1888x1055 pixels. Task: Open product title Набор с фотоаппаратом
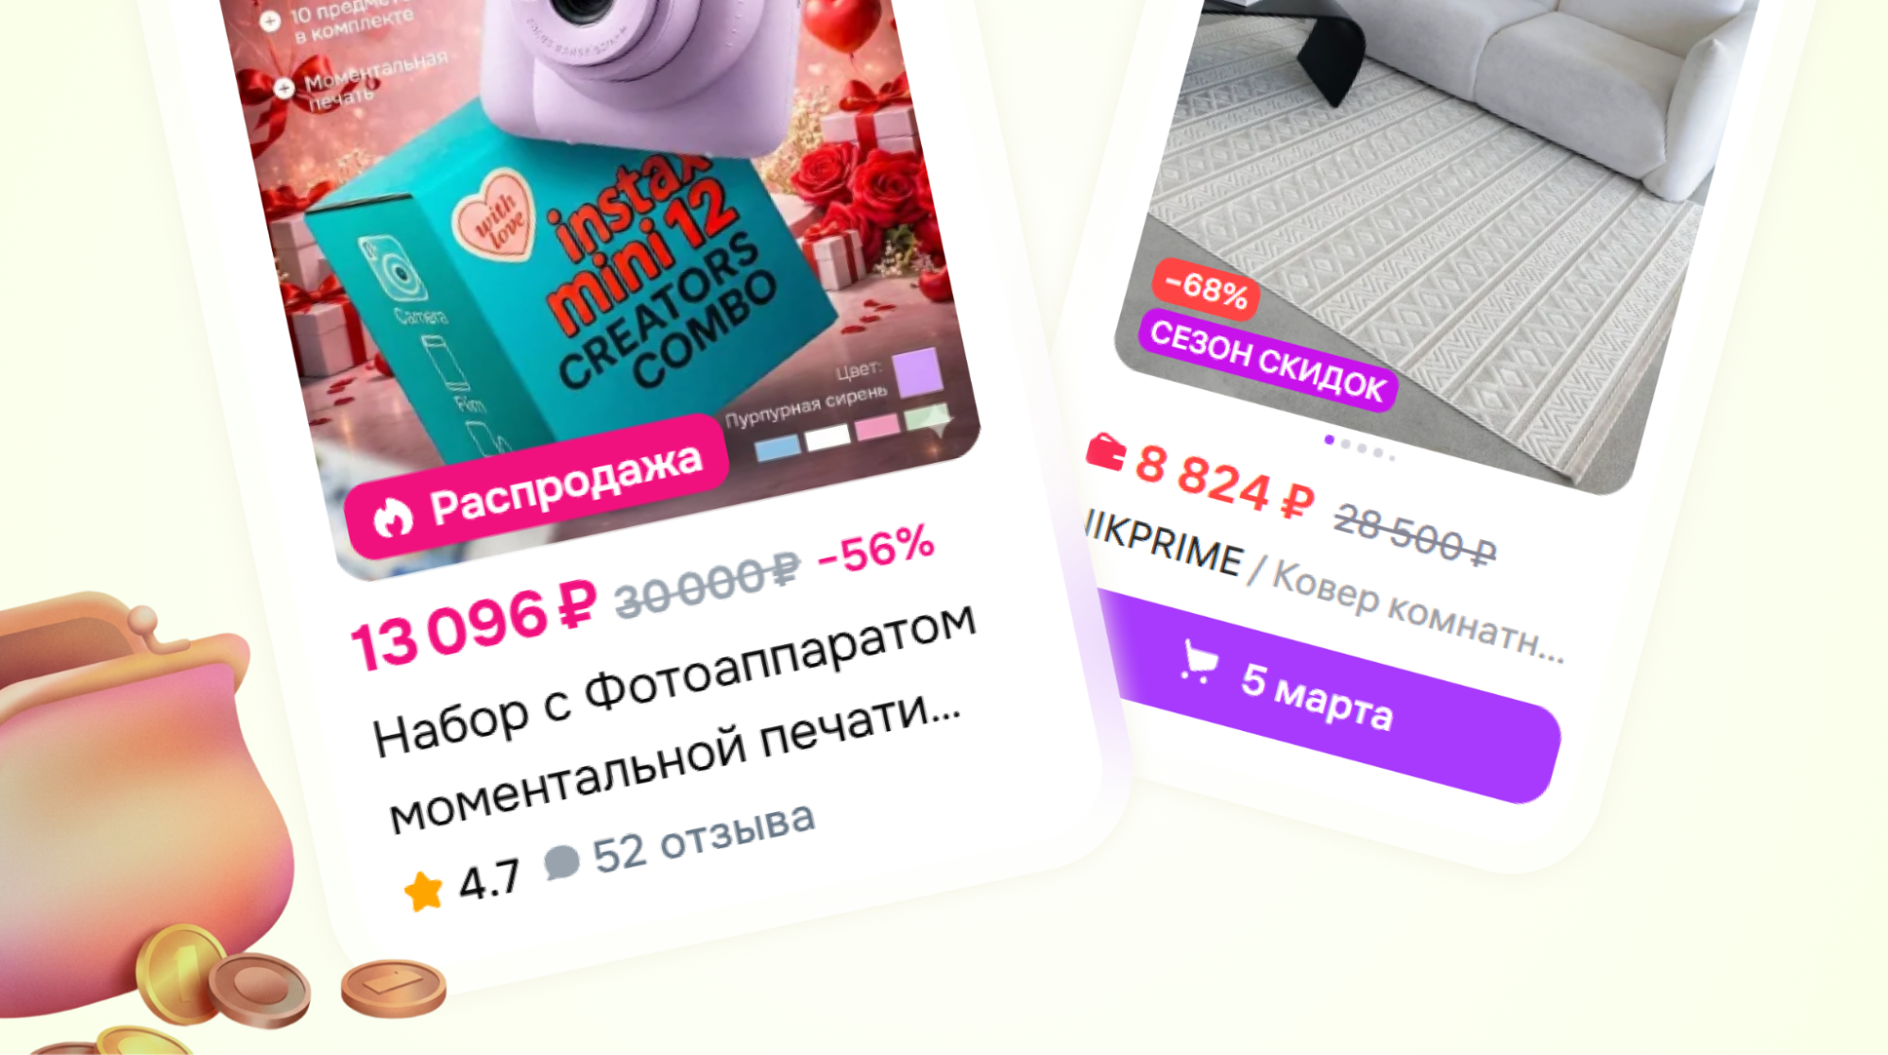click(x=672, y=715)
